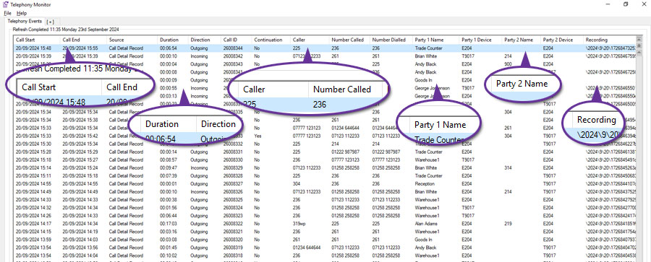
Task: Click Call ID 26008331 cell
Action: coord(233,152)
